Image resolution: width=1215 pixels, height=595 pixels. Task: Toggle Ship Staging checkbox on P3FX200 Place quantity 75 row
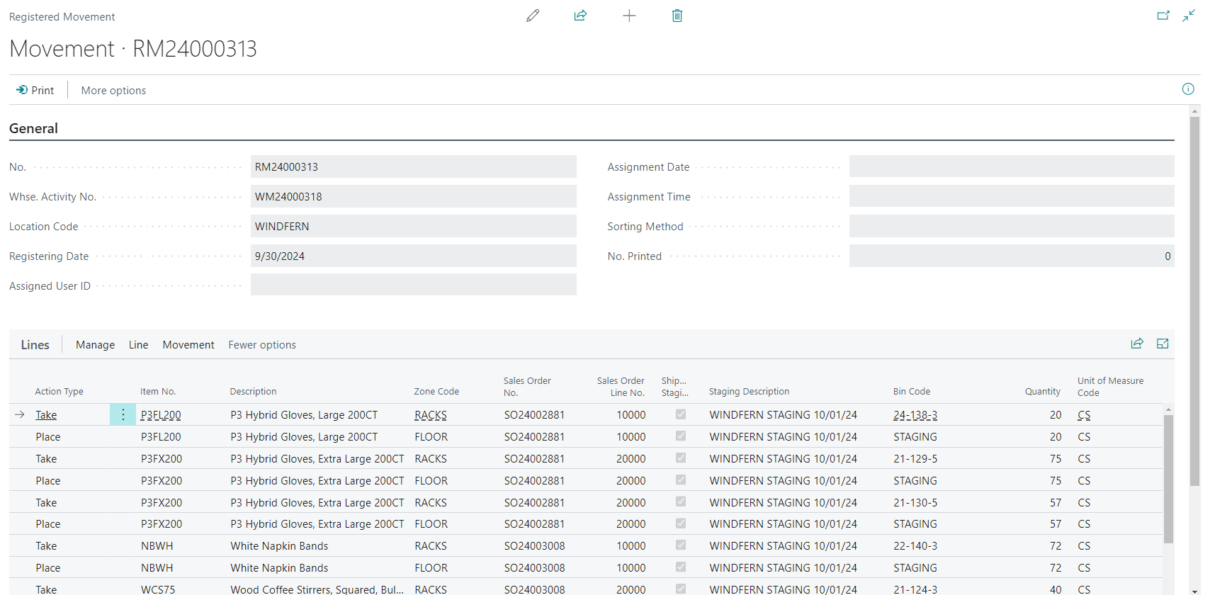pos(681,480)
